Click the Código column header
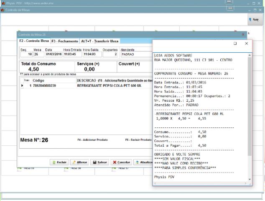Viewport: 265px width, 201px height. tap(38, 80)
